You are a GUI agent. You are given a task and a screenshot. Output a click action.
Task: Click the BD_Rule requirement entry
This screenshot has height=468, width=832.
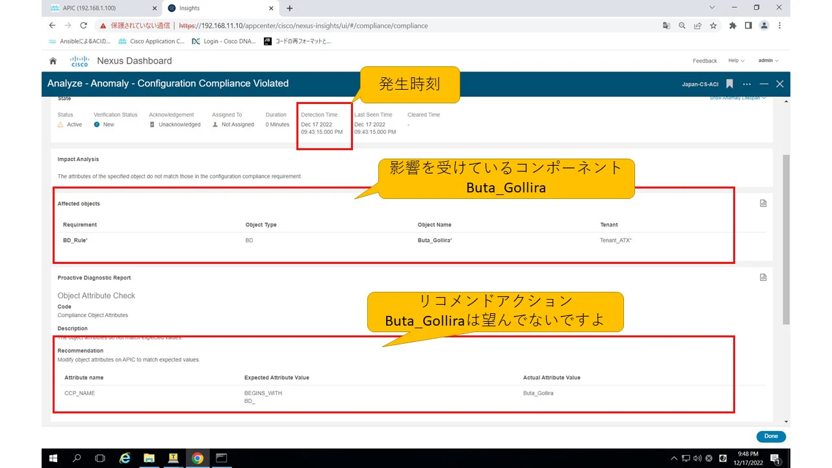[x=75, y=240]
